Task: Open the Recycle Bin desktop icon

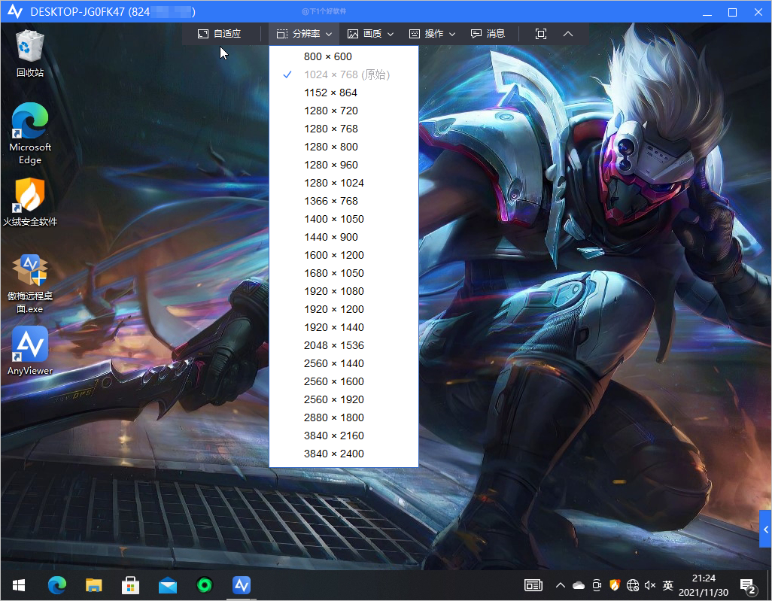Action: [30, 53]
